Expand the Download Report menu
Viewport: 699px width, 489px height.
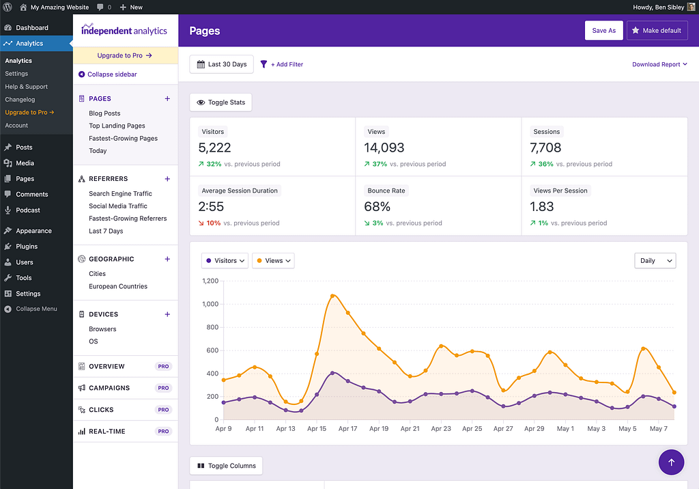[x=659, y=64]
